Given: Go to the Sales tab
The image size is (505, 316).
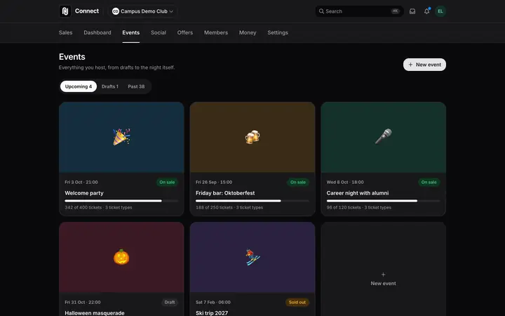Looking at the screenshot, I should (x=66, y=32).
